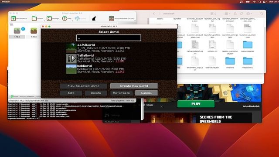Open Folders icon in Prism Launcher toolbar

click(x=34, y=18)
